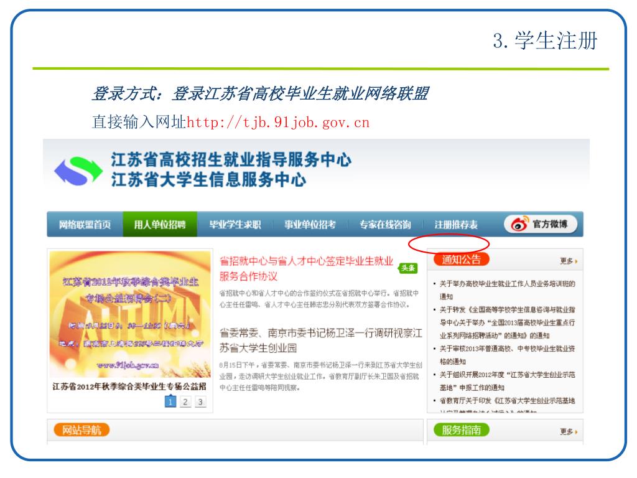Screen dimensions: 637x478
Task: Switch banner to slide 2
Action: click(185, 401)
